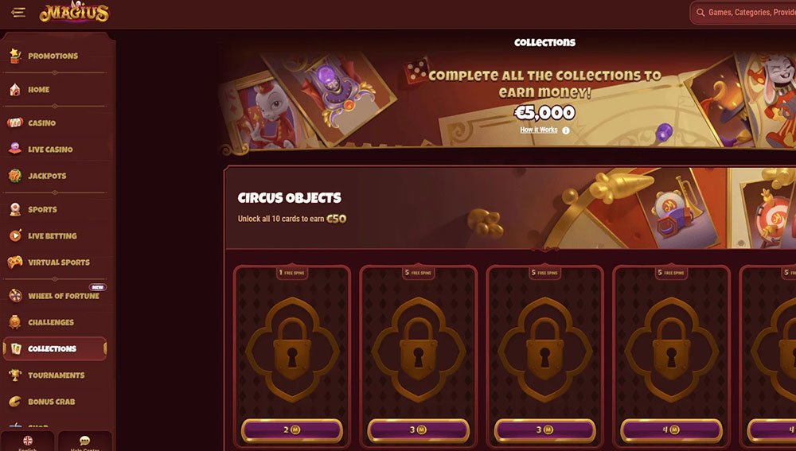Click the Tournaments trophy icon
Viewport: 796px width, 451px height.
point(15,375)
